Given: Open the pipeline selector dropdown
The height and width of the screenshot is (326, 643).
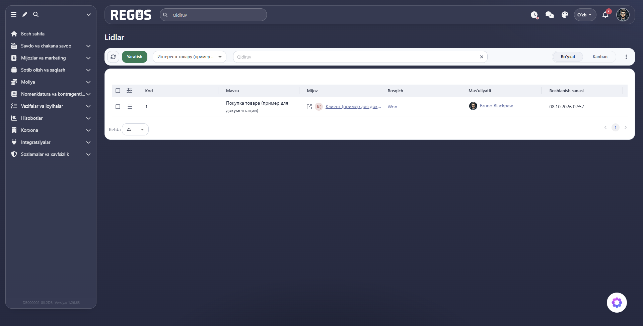Looking at the screenshot, I should [x=190, y=57].
